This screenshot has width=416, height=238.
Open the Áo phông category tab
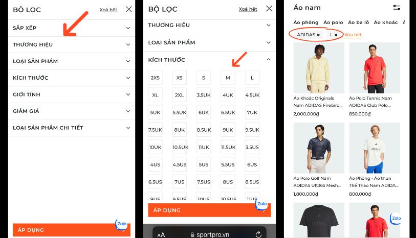[306, 22]
